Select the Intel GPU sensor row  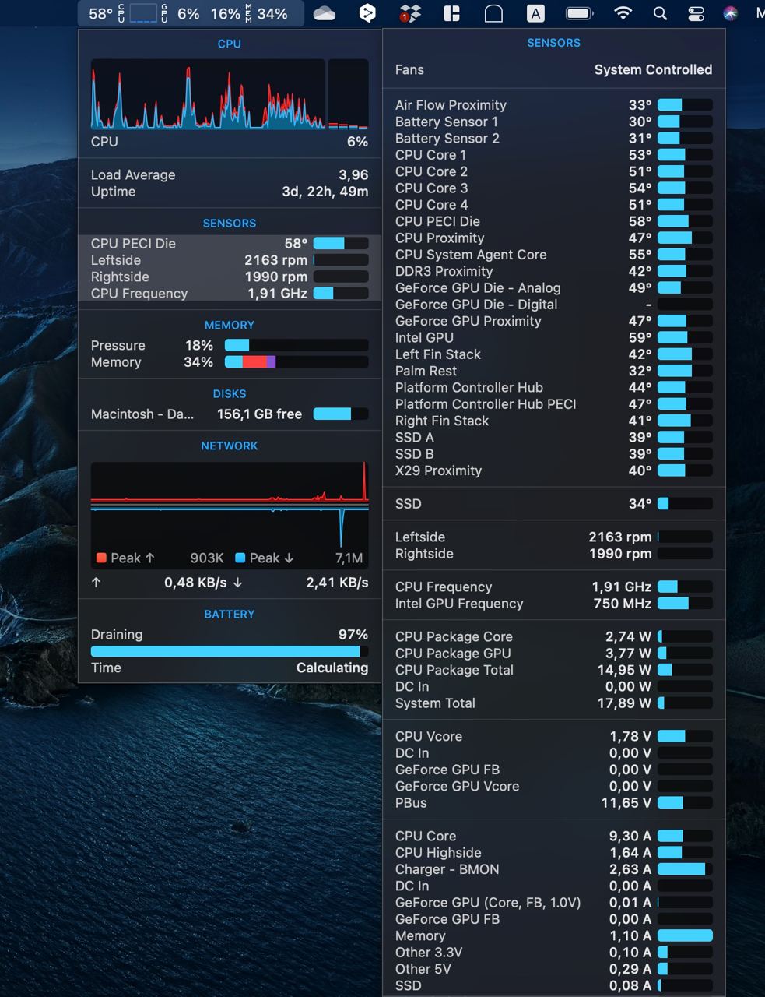(553, 338)
